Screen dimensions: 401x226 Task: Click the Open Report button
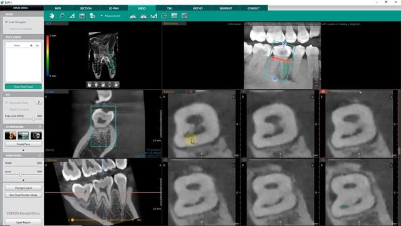23,222
